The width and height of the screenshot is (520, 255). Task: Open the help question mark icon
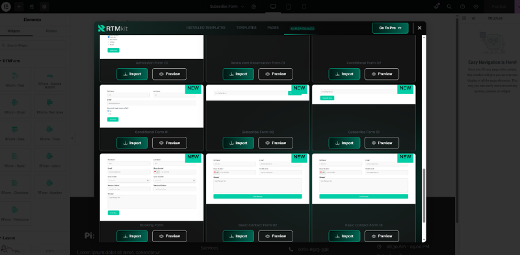463,6
